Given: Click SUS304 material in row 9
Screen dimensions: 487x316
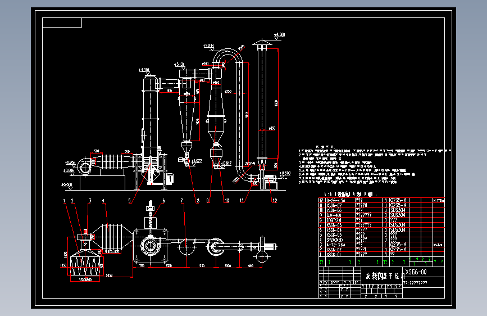Looking at the screenshot, I should (398, 215).
